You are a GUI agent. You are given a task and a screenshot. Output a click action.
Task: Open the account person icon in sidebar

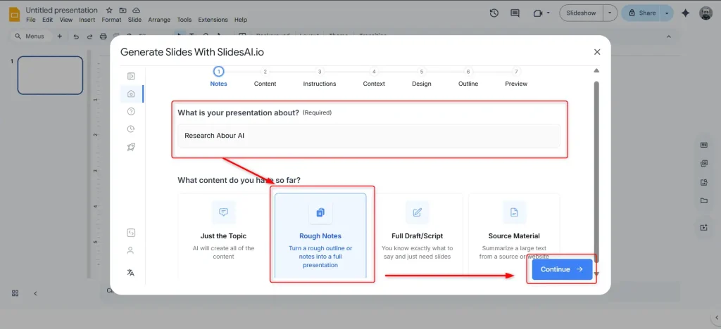(130, 250)
